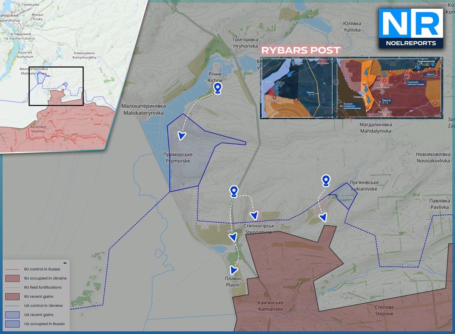Screen dimensions: 455x334
Task: Click the downward arrow above the Stepnohirsk label
Action: 254,216
